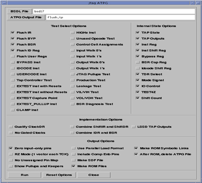Enable the CLAMP Inst checkbox

12,110
